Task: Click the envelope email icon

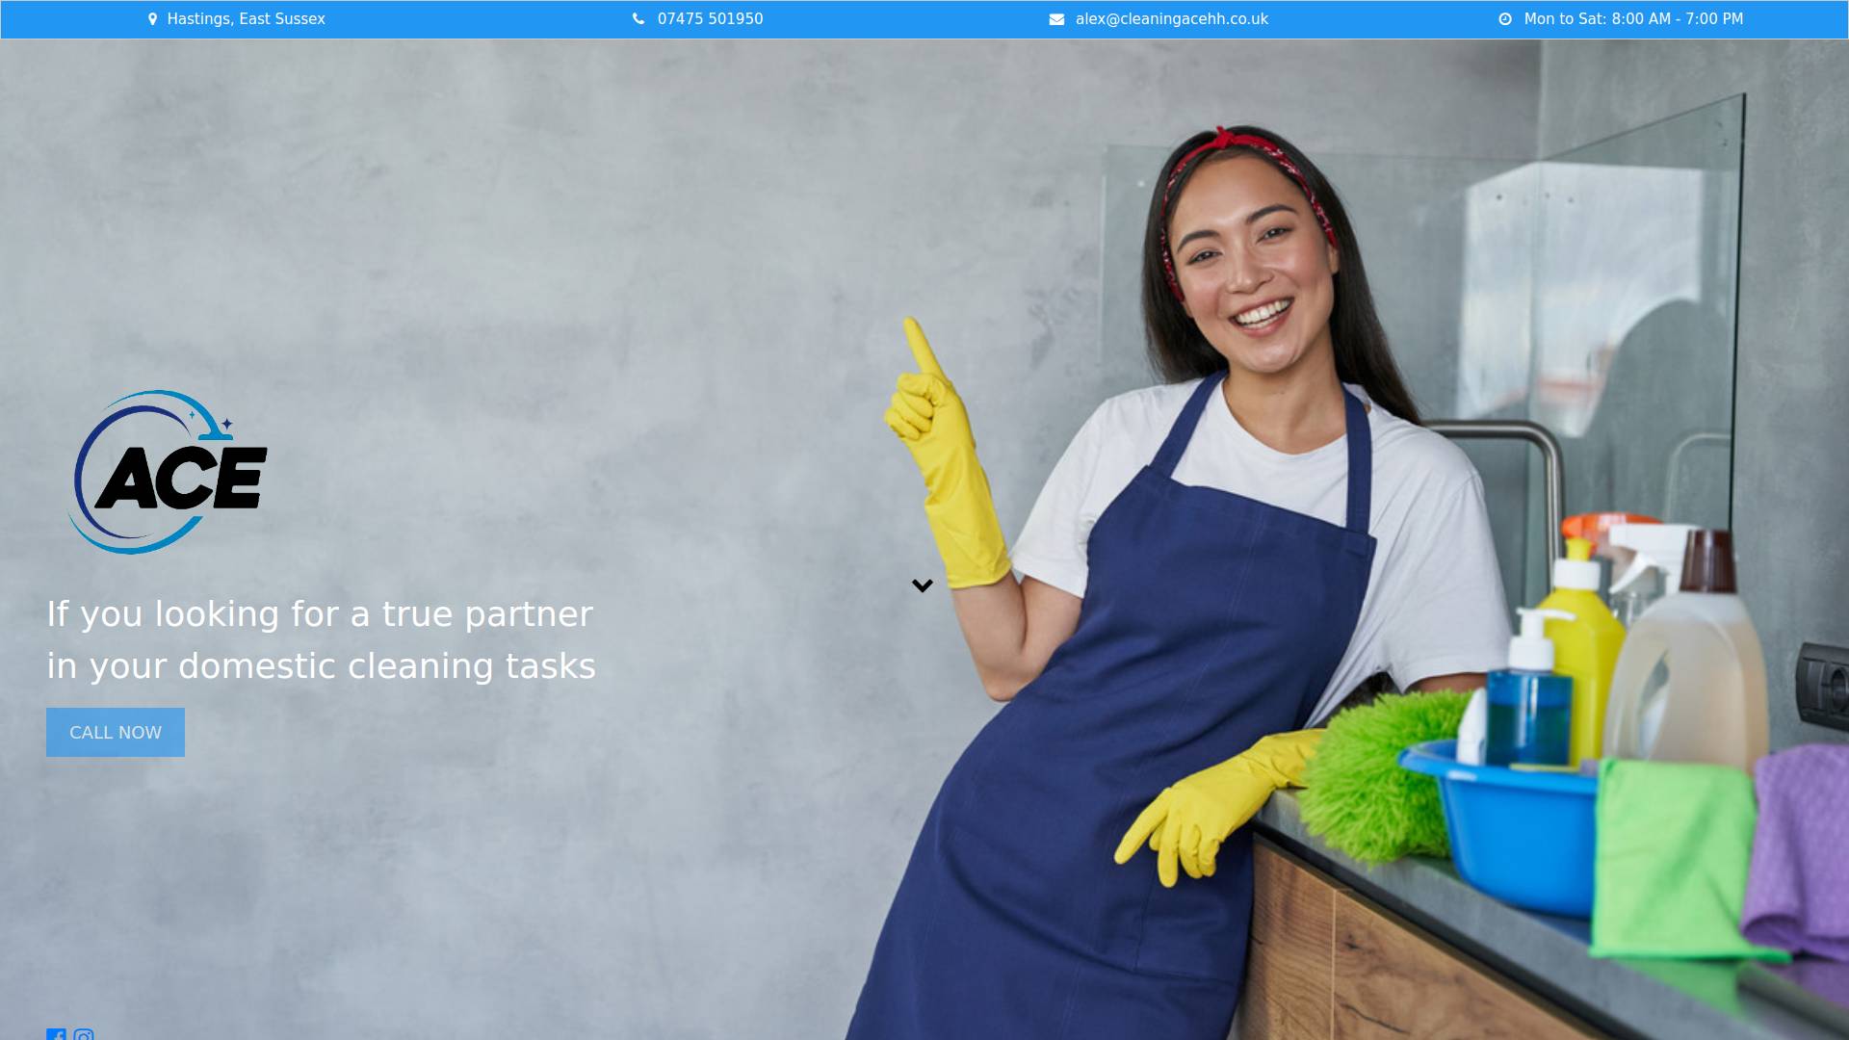Action: coord(1056,19)
